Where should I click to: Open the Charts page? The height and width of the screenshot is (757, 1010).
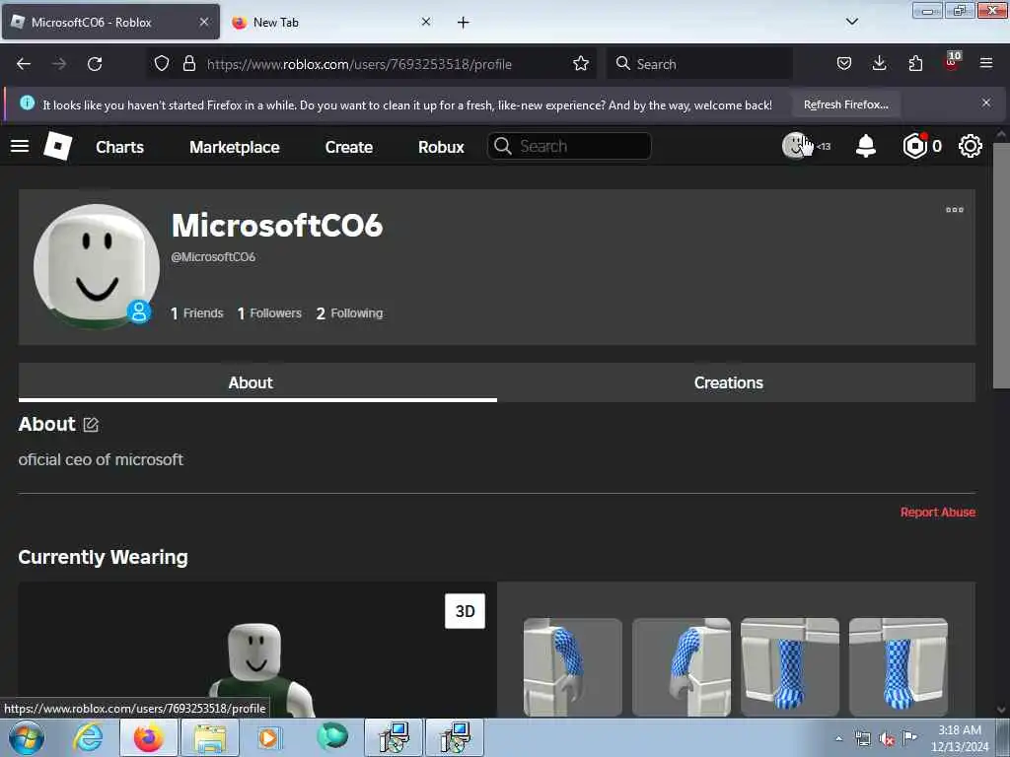pyautogui.click(x=119, y=147)
